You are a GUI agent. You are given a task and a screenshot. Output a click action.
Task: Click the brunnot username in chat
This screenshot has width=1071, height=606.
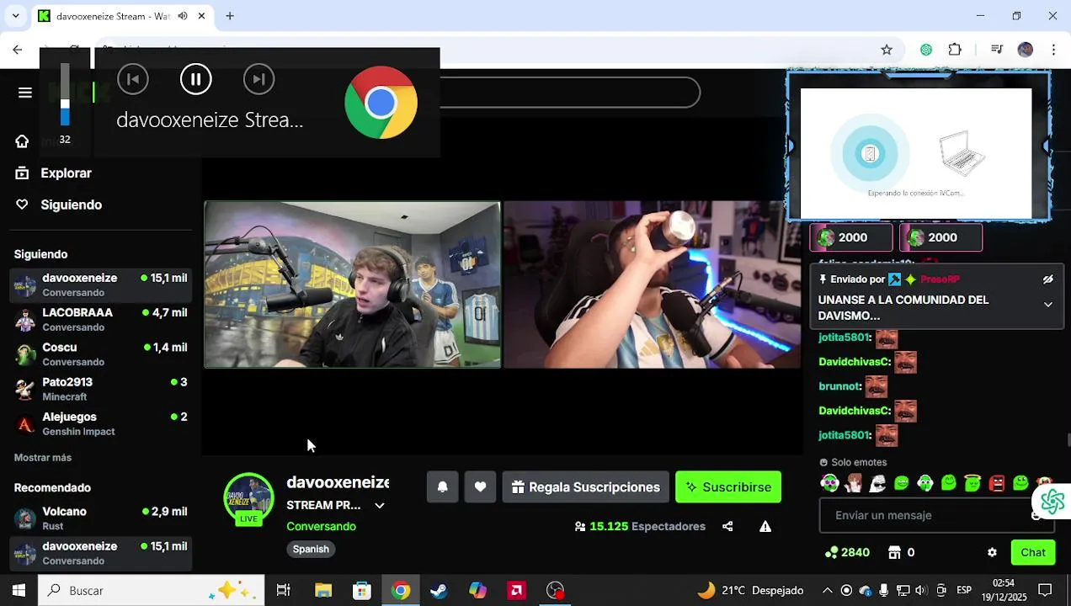[839, 386]
